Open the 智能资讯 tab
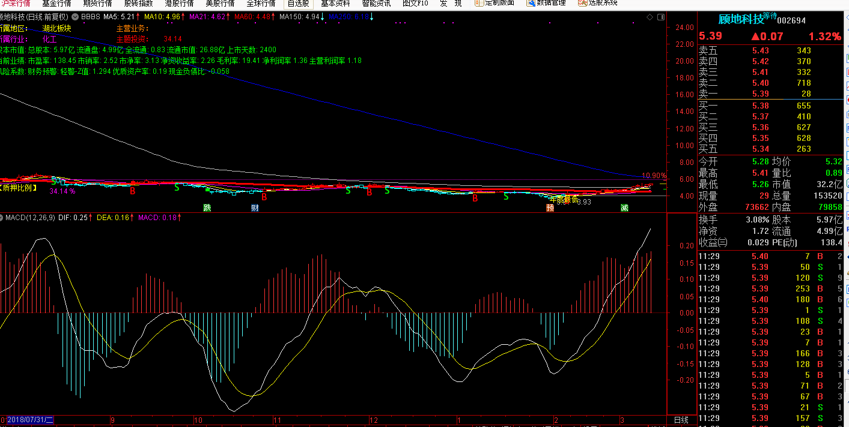 (x=376, y=3)
